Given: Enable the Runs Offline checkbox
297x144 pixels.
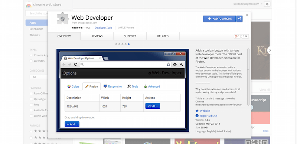Looking at the screenshot, I should (31, 94).
